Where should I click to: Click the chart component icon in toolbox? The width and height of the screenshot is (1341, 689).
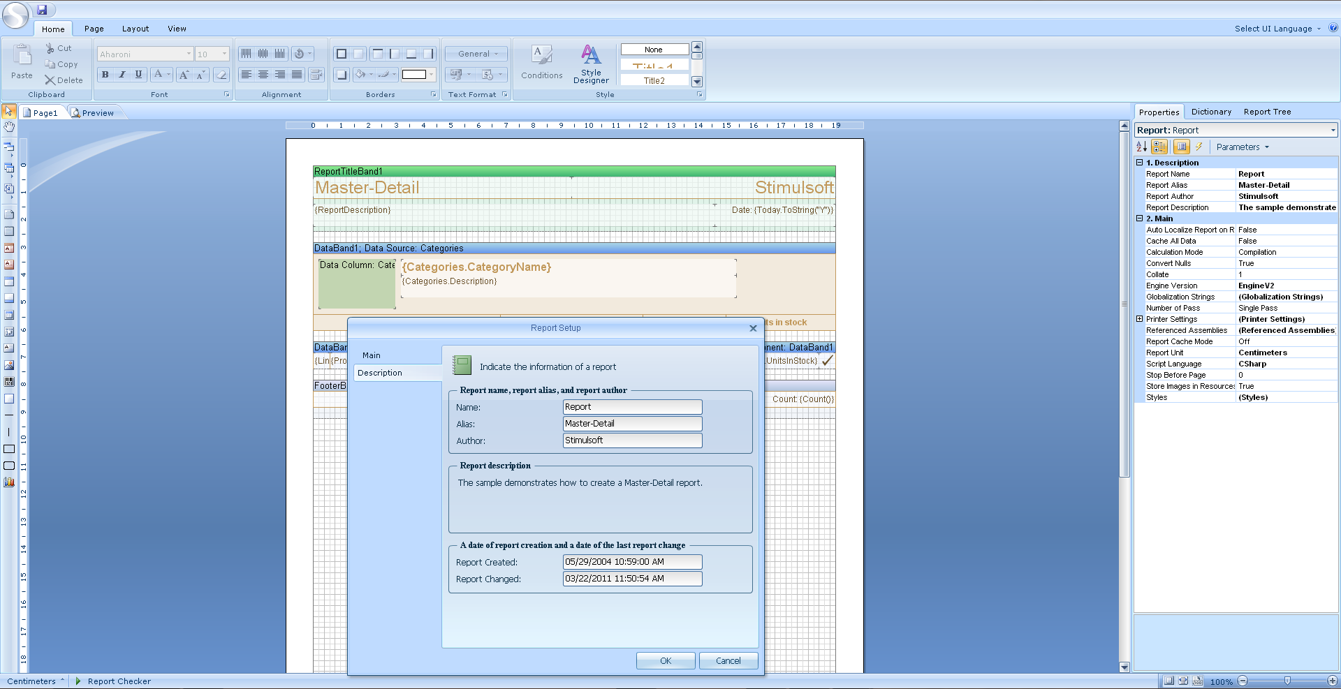tap(9, 482)
